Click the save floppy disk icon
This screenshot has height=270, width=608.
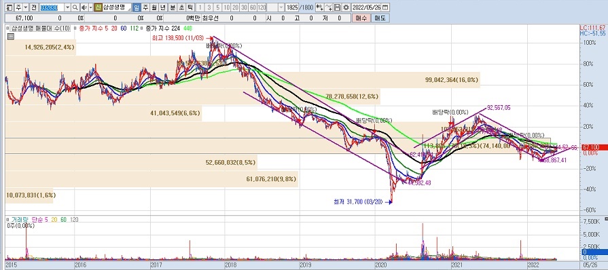pos(337,7)
